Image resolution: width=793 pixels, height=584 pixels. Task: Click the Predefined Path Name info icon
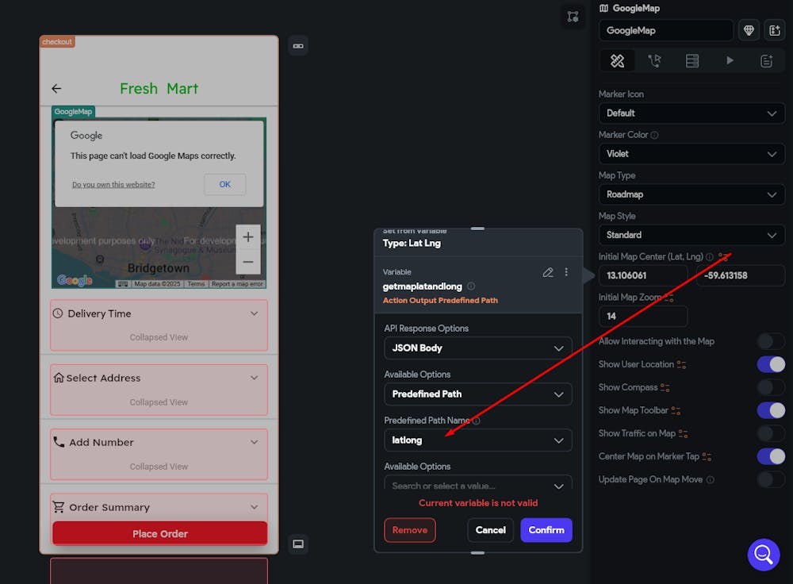[476, 421]
